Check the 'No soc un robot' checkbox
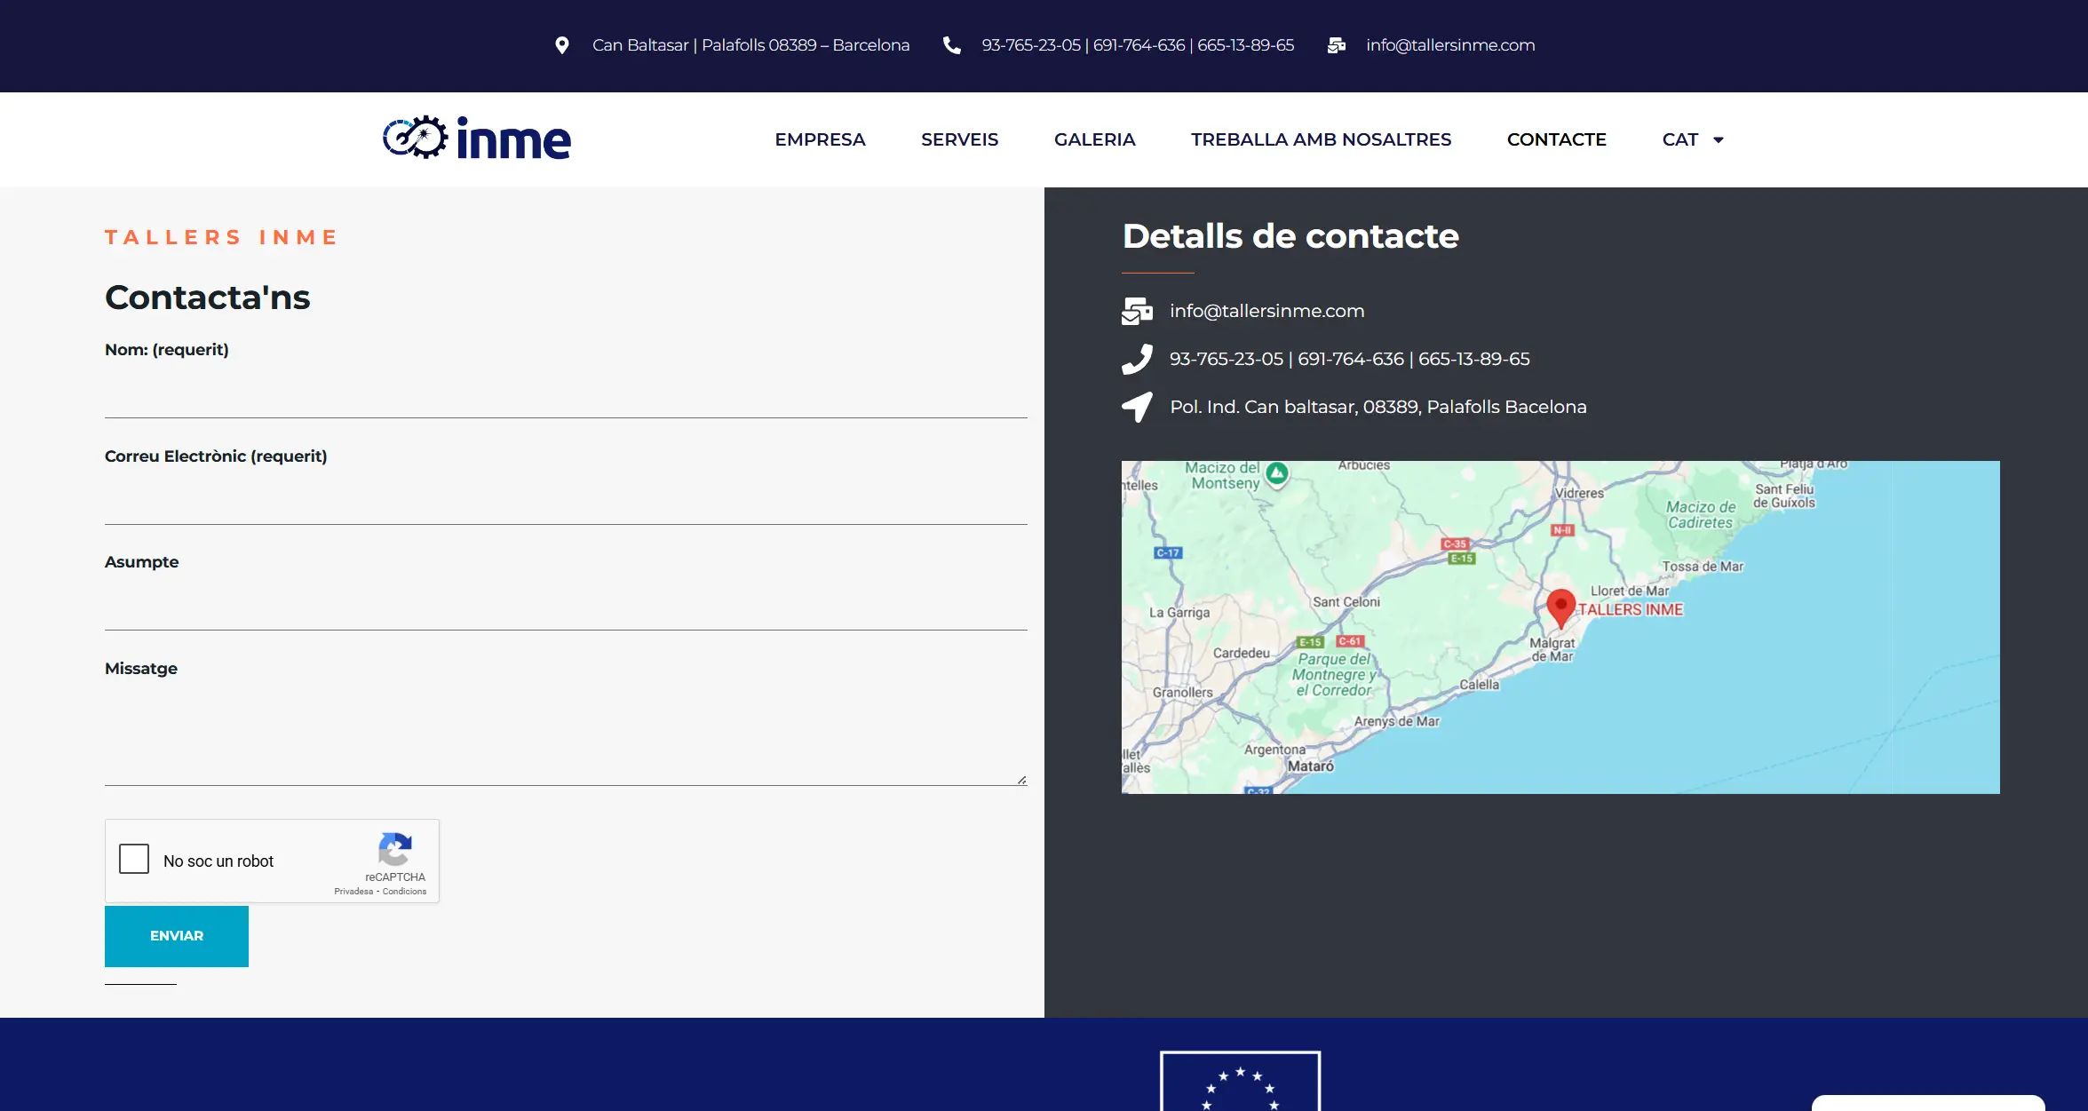 (x=134, y=859)
